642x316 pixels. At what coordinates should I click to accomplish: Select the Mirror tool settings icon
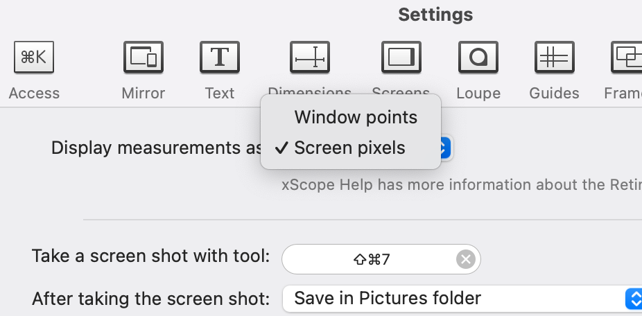144,57
